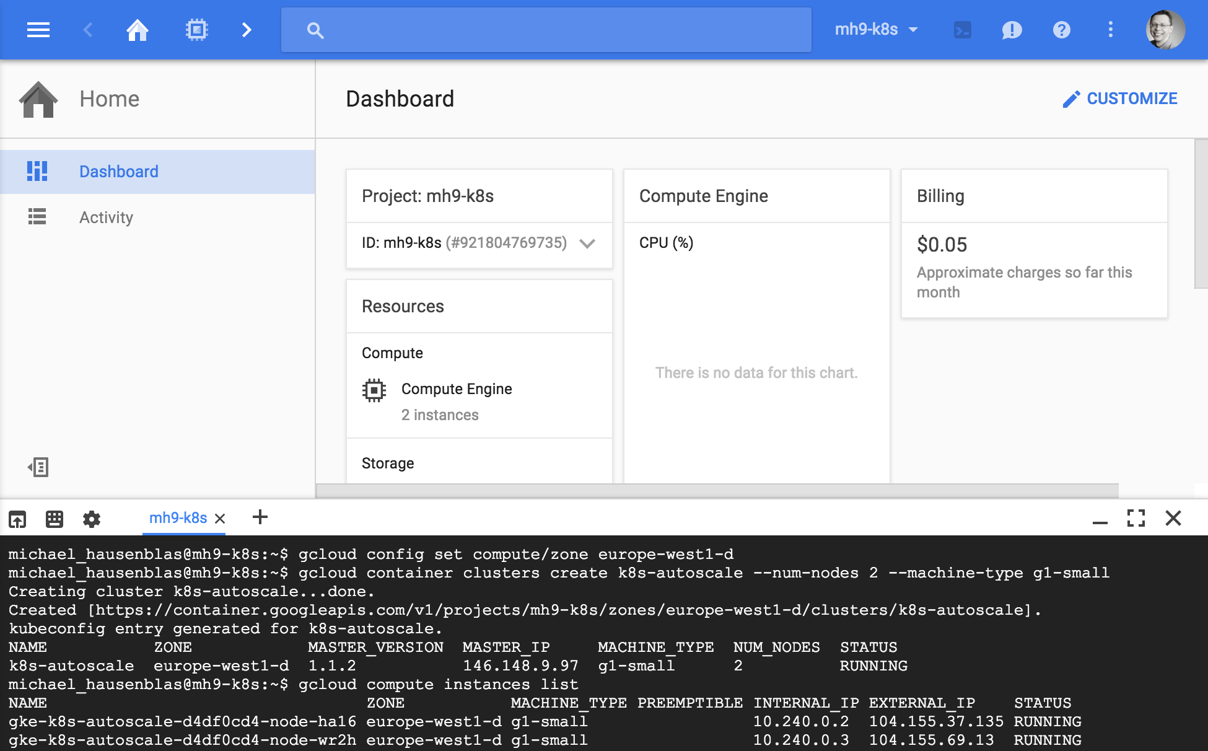Viewport: 1208px width, 751px height.
Task: Open the feedback alert icon
Action: coord(1012,30)
